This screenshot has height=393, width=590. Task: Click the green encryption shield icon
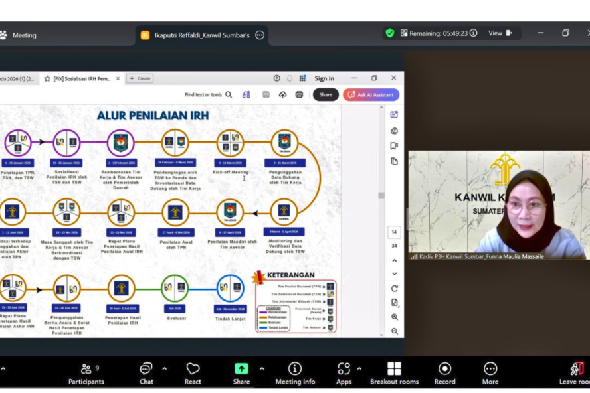[x=389, y=33]
